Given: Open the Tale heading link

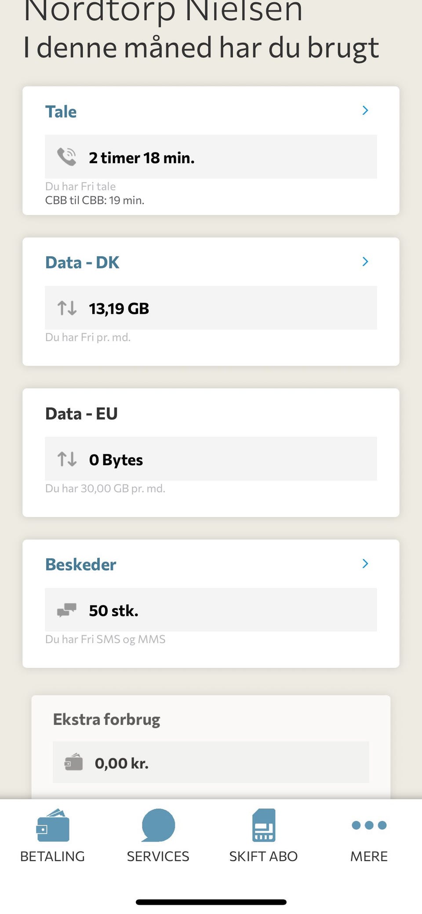Looking at the screenshot, I should click(61, 112).
